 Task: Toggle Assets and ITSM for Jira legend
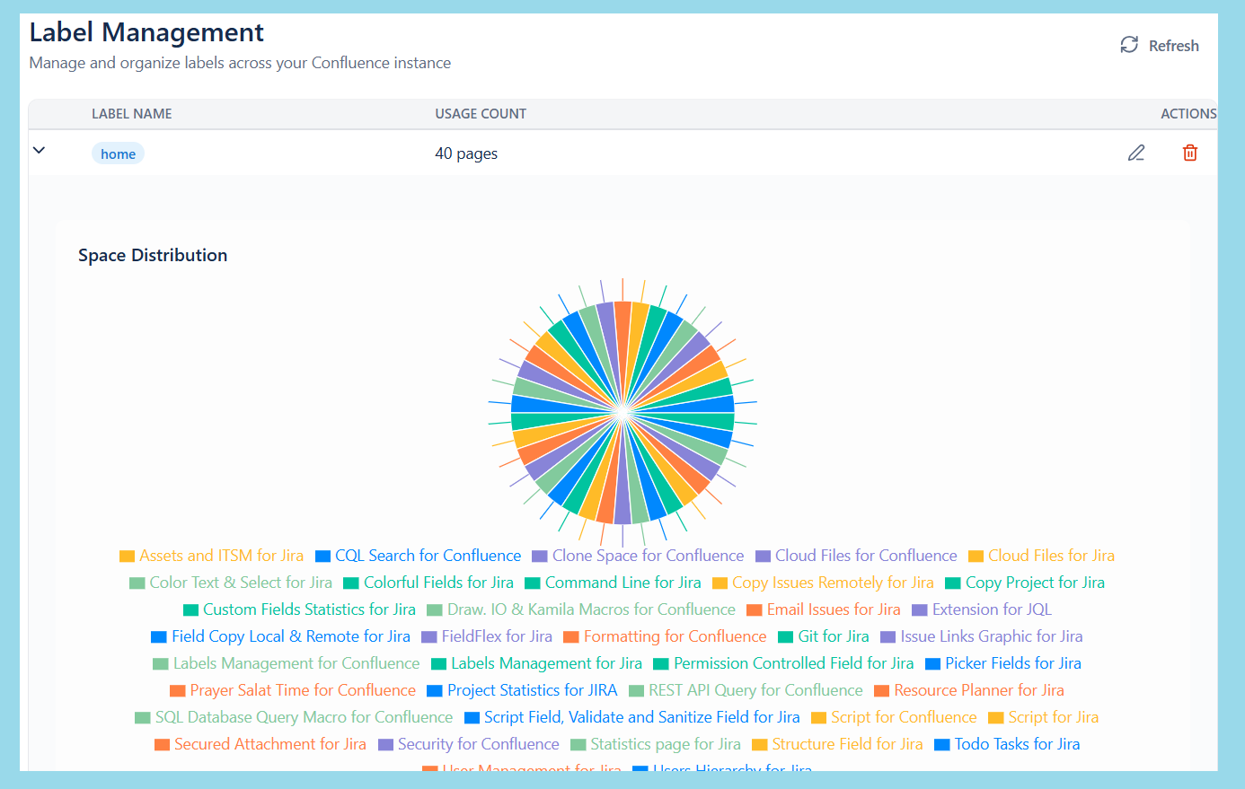[x=212, y=556]
